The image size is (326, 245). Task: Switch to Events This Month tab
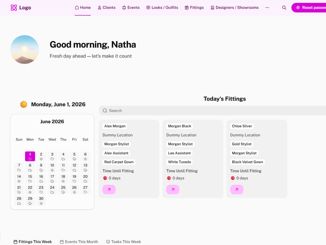pos(79,242)
